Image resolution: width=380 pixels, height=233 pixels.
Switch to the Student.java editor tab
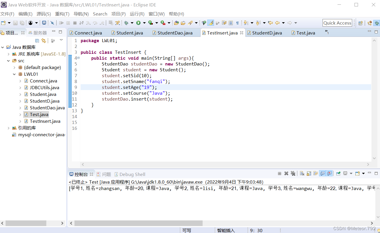click(x=129, y=33)
